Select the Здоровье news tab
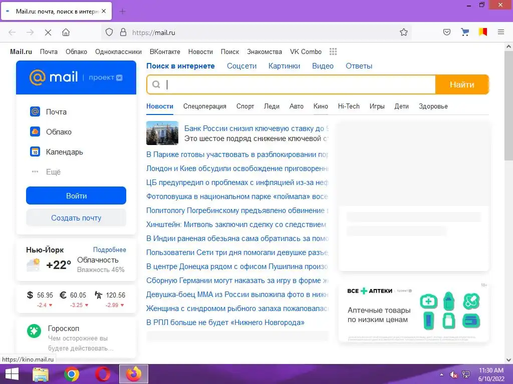 click(x=433, y=106)
